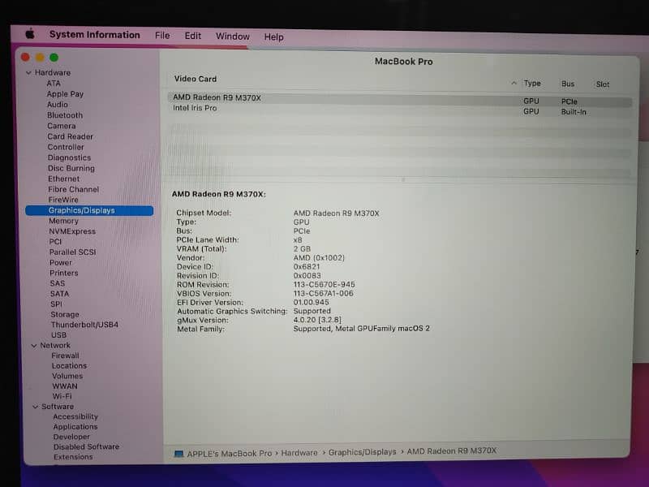Viewport: 649px width, 487px height.
Task: Select Bluetooth in the sidebar
Action: [x=65, y=115]
